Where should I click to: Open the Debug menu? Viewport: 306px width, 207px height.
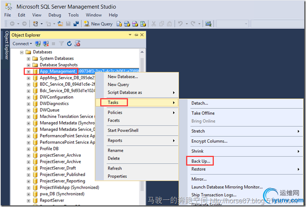(55, 15)
